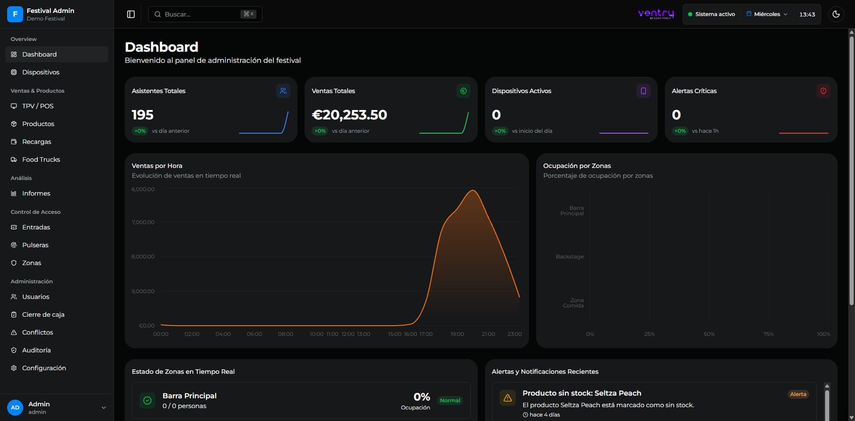This screenshot has height=421, width=855.
Task: Toggle the sidebar collapse icon
Action: 131,14
